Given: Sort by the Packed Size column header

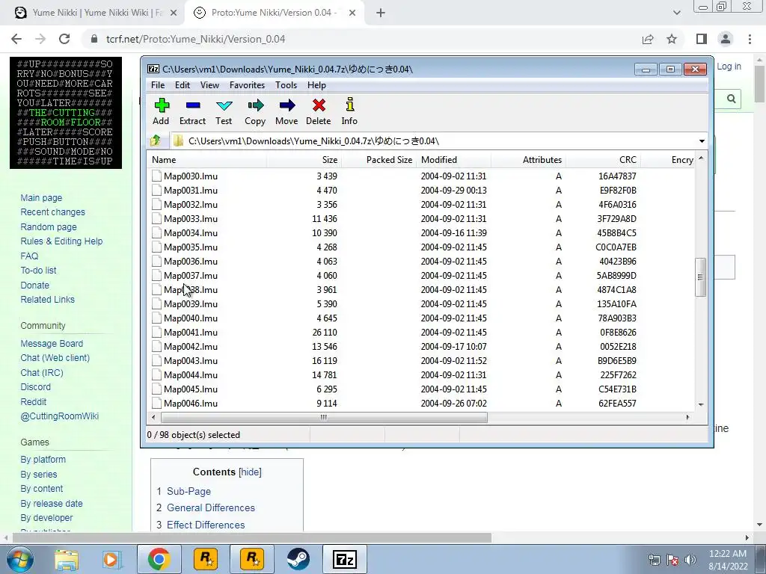Looking at the screenshot, I should pos(379,160).
